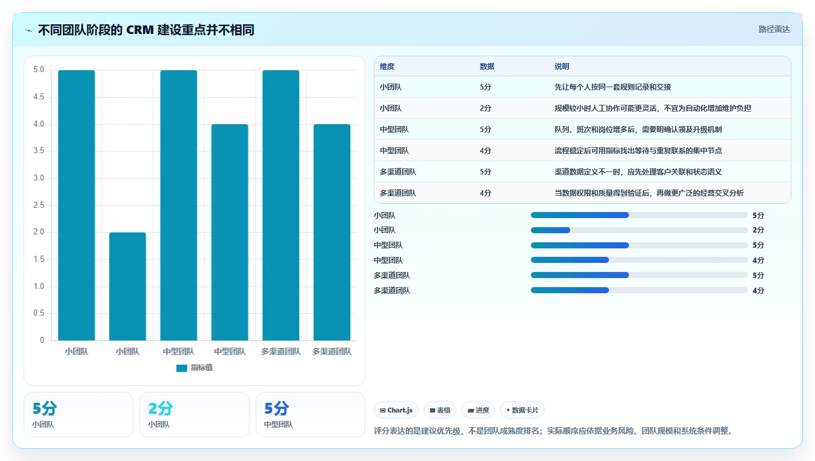Click the 中型团队 bar reaching 5.0

tap(179, 205)
